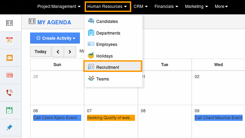This screenshot has width=245, height=138.
Task: Choose Employees in the dropdown list
Action: 107,45
